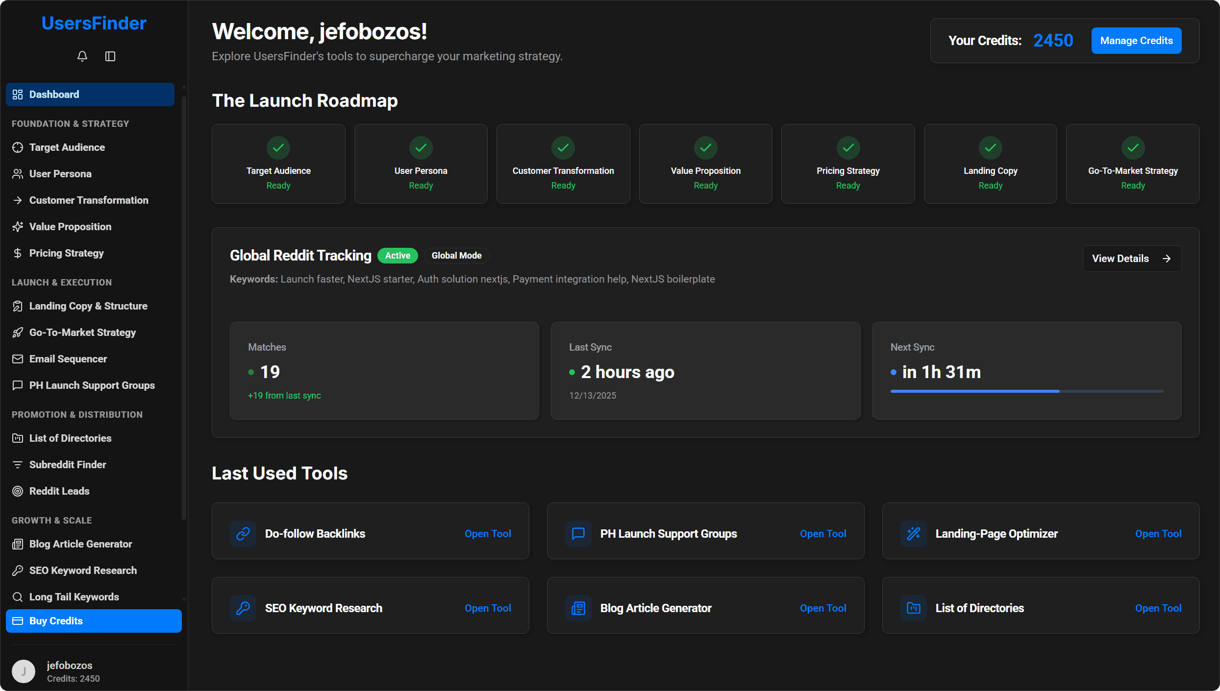Click the Manage Credits button
This screenshot has height=691, width=1220.
(x=1136, y=40)
